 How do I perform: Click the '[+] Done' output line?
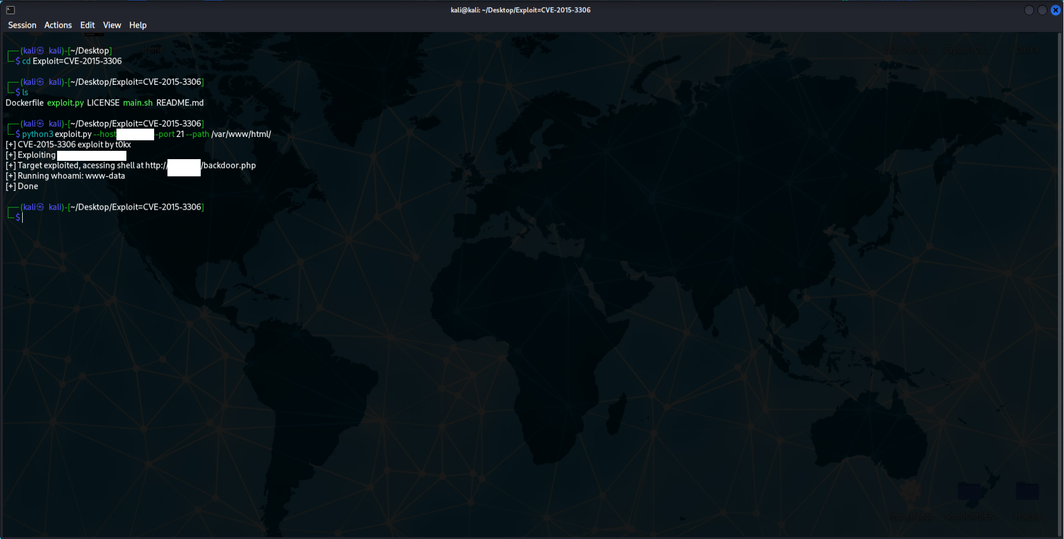tap(22, 186)
